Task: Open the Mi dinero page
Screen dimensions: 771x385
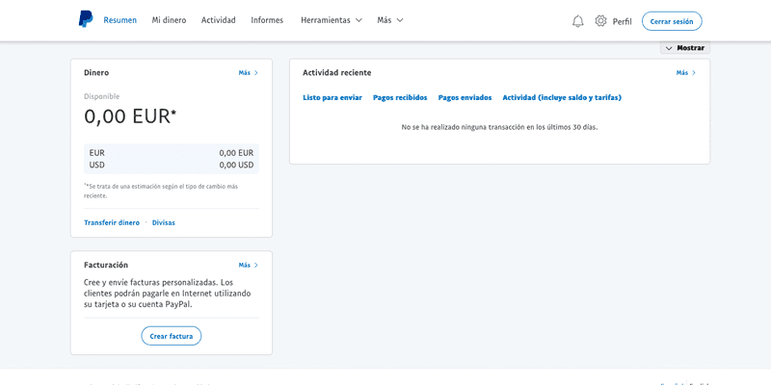Action: coord(169,20)
